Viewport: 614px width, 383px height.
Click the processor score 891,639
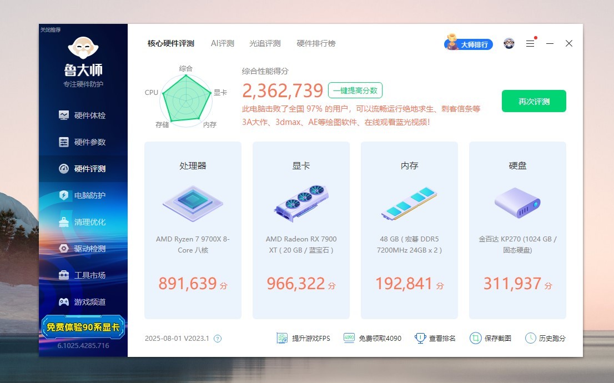(188, 283)
